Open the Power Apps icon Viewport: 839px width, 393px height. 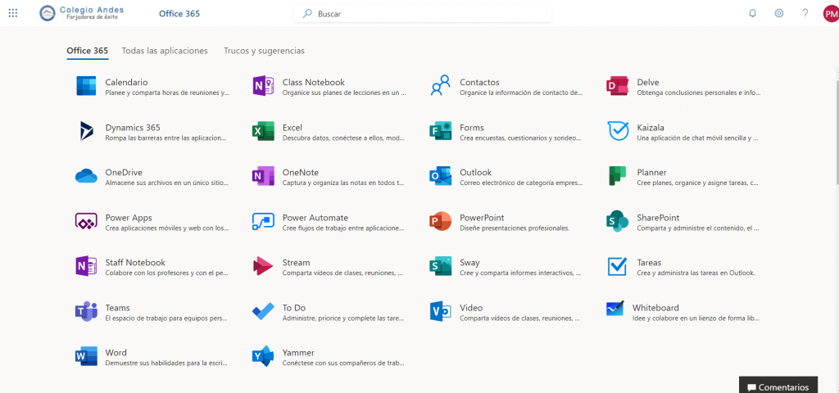(x=86, y=221)
